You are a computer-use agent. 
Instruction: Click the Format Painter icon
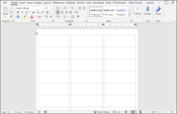point(11,17)
